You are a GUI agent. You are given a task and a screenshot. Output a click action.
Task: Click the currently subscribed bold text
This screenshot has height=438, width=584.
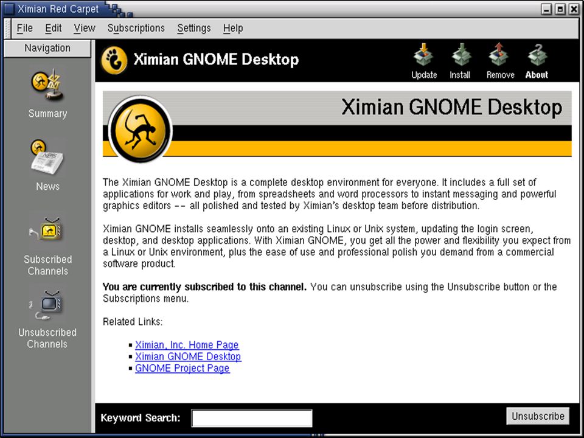click(204, 287)
